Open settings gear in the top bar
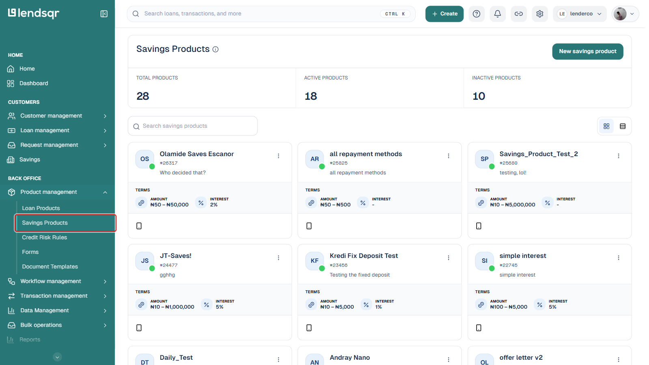Screen dimensions: 649x365 tap(540, 14)
